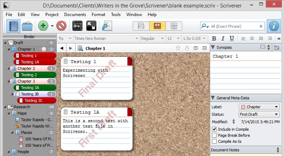Open the Status First Draft dropdown

coord(259,114)
